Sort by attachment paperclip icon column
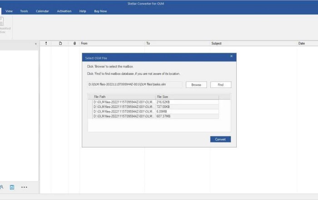Screen dimensions: 318x200 pos(75,44)
